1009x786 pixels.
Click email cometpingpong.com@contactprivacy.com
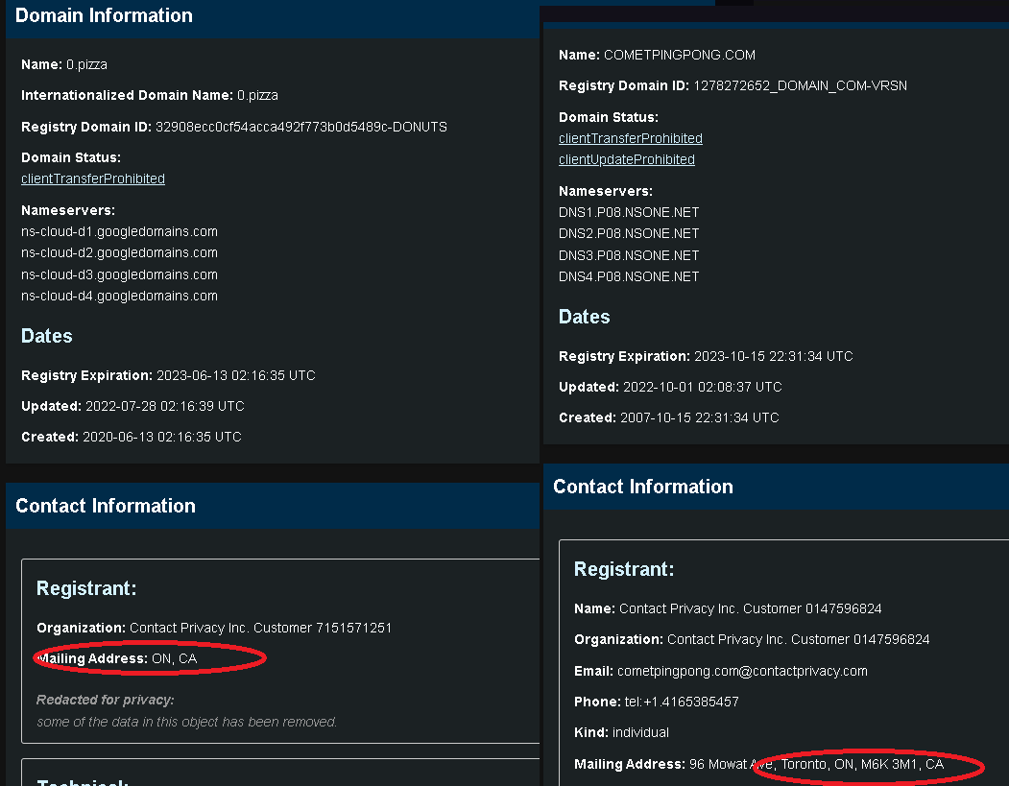tap(721, 671)
